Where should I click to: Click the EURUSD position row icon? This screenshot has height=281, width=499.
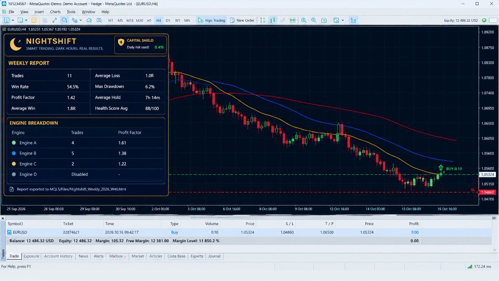[x=9, y=232]
